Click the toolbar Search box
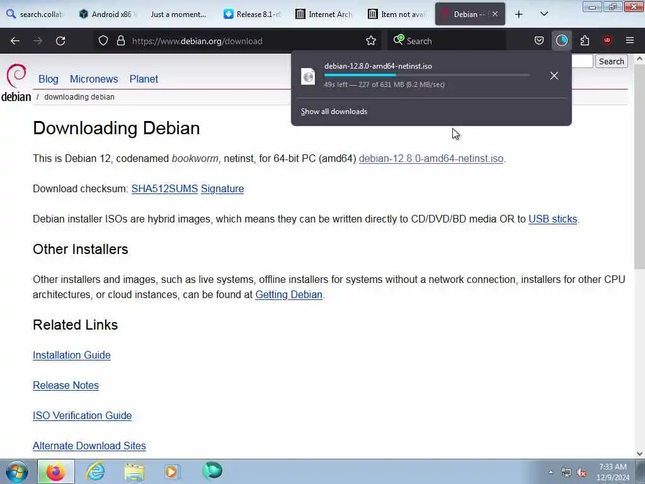 (447, 41)
